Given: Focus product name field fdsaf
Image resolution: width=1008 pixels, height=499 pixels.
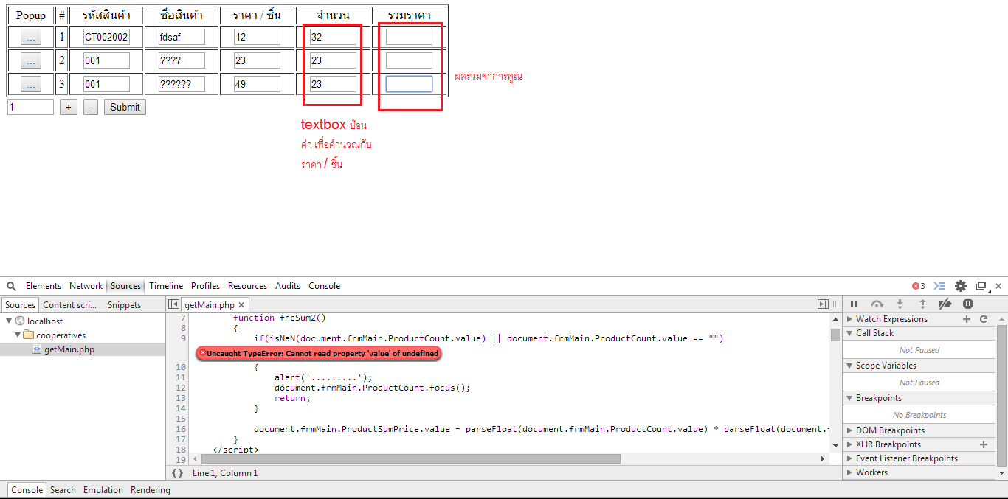Looking at the screenshot, I should coord(182,37).
